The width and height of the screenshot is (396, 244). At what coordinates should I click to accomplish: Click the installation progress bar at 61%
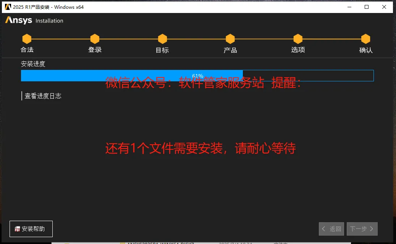tap(197, 76)
